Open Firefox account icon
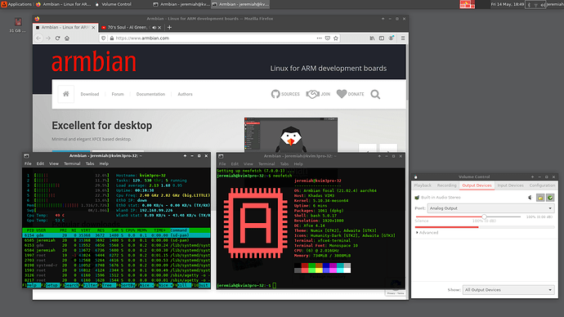Viewport: 564px width, 317px height. 392,38
